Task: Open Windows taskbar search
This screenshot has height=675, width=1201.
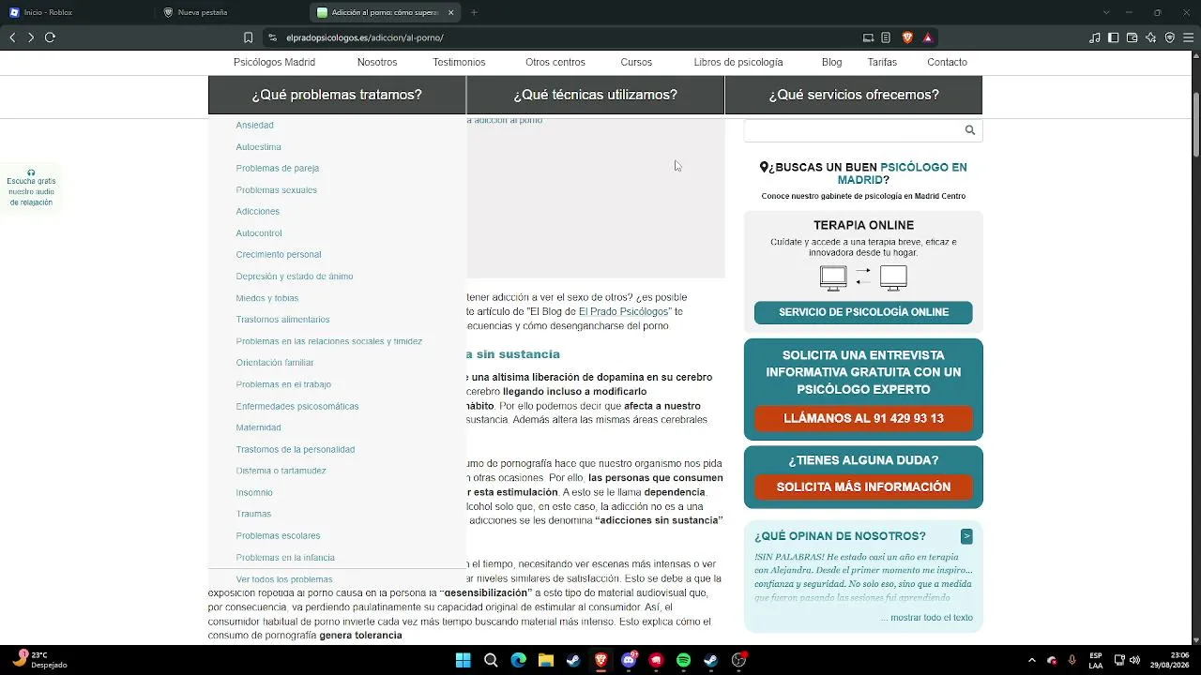Action: point(491,660)
